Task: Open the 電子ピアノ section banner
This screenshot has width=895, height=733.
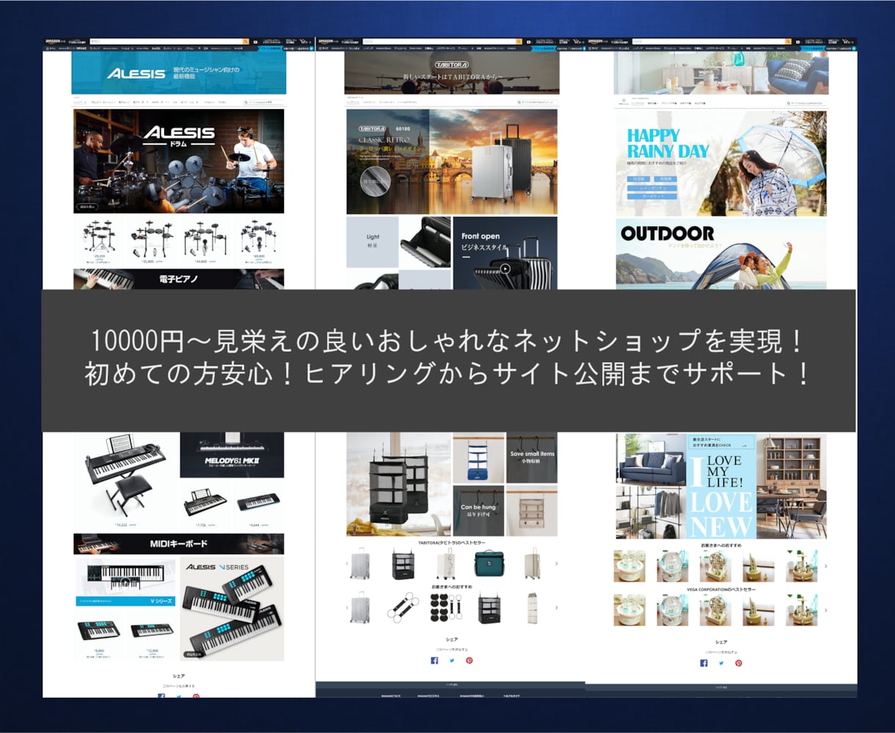Action: (x=179, y=279)
